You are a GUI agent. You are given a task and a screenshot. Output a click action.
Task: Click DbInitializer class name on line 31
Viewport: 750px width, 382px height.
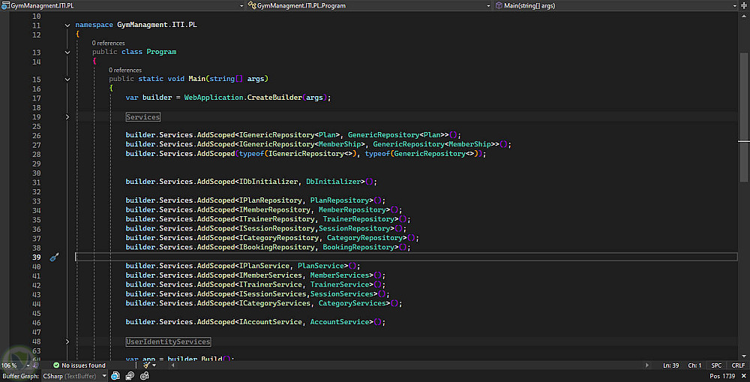click(x=334, y=182)
